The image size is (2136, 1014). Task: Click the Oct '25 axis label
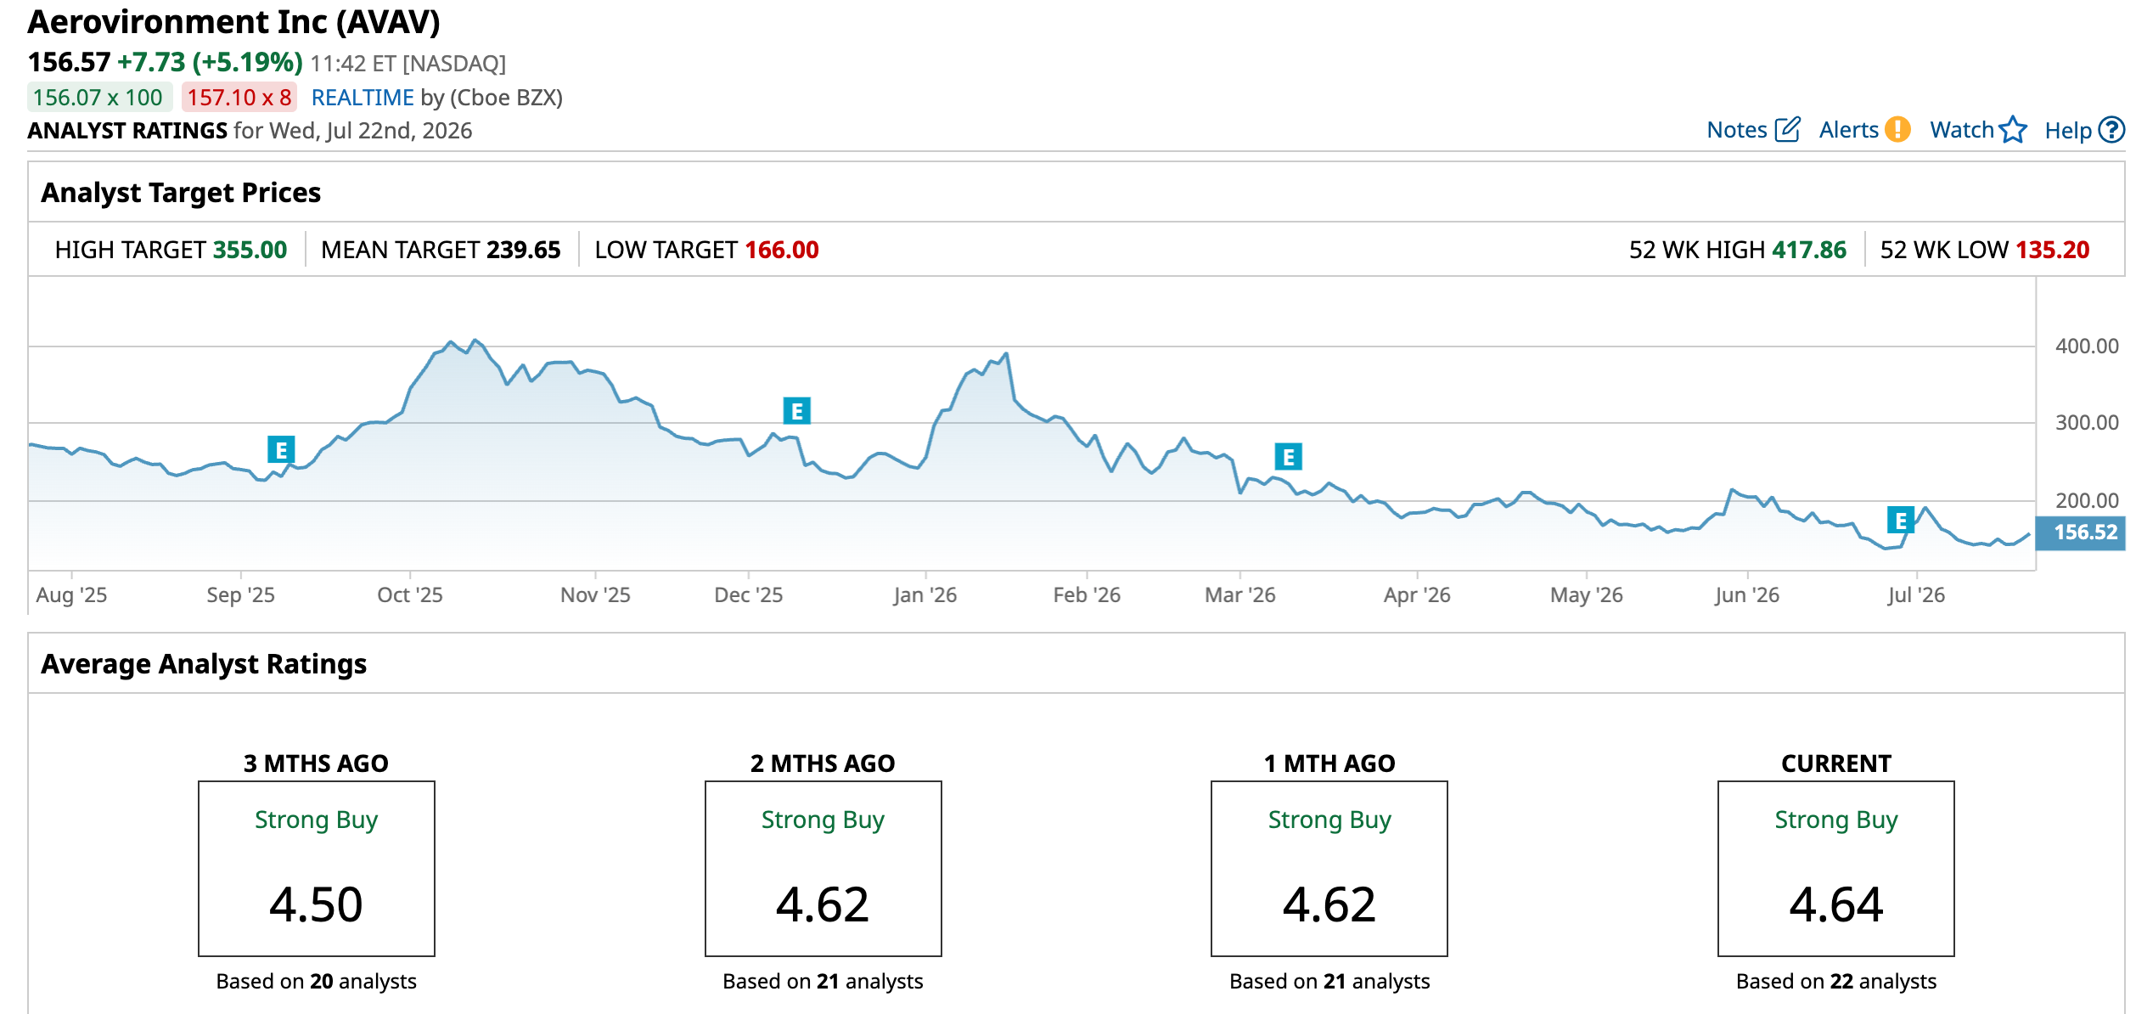pos(410,595)
